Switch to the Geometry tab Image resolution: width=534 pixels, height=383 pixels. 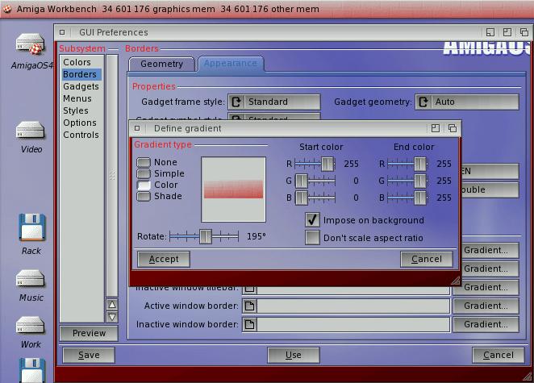tap(161, 64)
